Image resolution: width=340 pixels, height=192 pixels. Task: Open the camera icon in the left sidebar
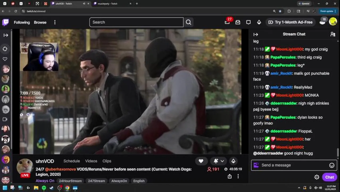(x=5, y=119)
